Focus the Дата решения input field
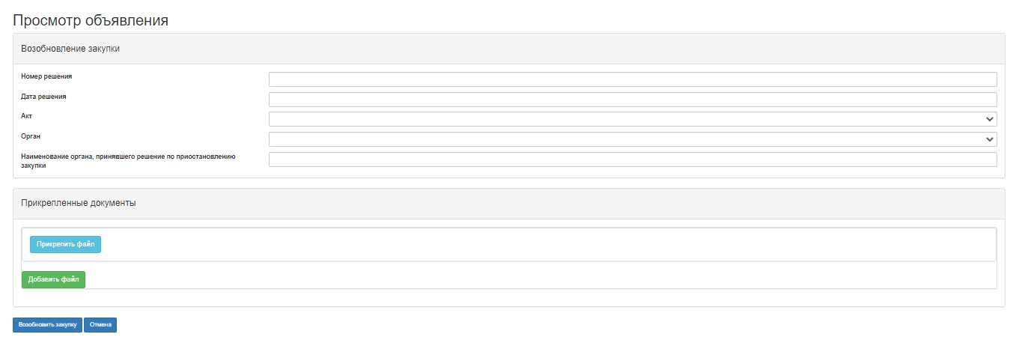1013x343 pixels. pyautogui.click(x=633, y=100)
